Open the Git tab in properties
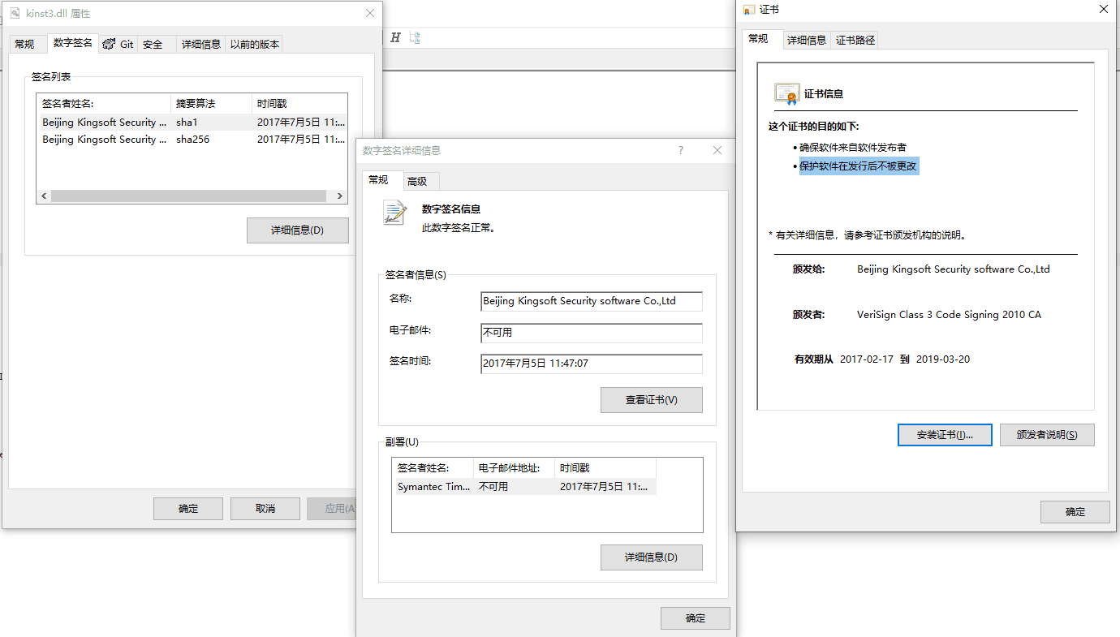The height and width of the screenshot is (637, 1120). (118, 44)
